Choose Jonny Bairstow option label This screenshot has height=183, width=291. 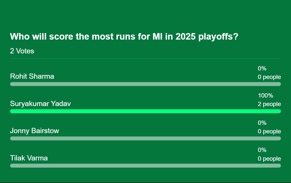(35, 131)
